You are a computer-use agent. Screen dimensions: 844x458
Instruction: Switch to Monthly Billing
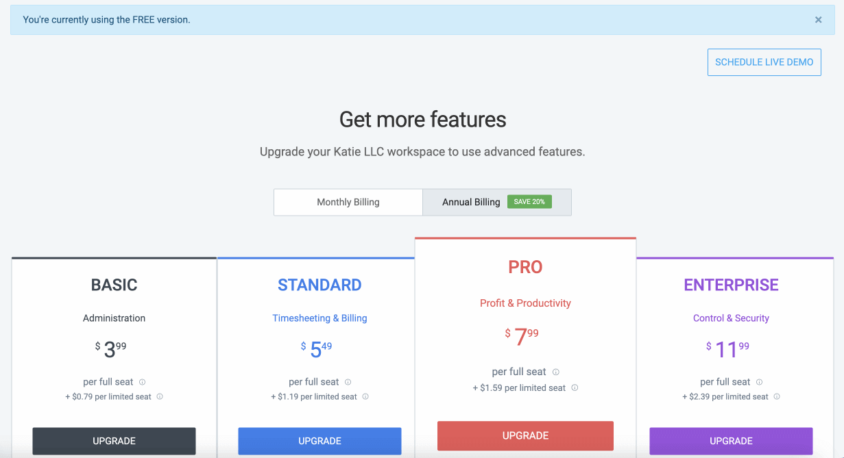[x=348, y=203]
